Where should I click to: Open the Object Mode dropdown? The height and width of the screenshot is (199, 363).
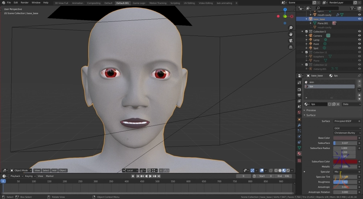(x=21, y=170)
